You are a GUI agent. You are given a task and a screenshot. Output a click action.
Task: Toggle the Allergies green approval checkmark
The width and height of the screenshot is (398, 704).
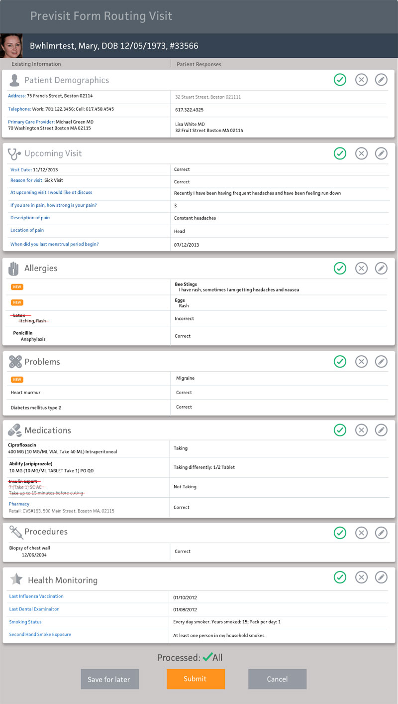340,268
